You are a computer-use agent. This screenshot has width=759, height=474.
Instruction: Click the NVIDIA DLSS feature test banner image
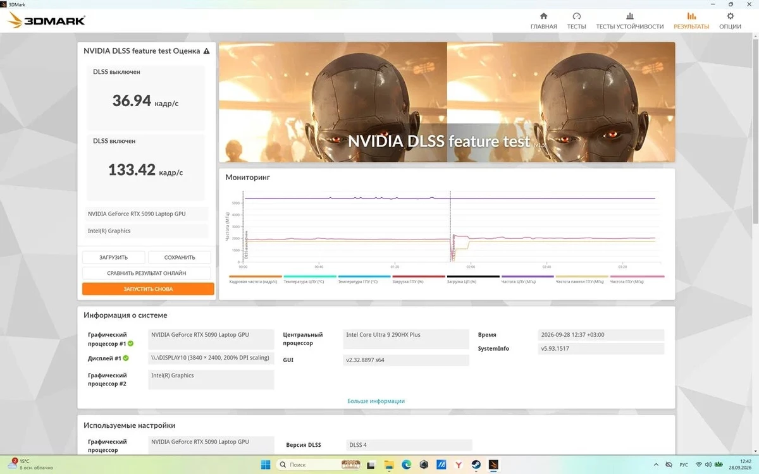coord(447,102)
